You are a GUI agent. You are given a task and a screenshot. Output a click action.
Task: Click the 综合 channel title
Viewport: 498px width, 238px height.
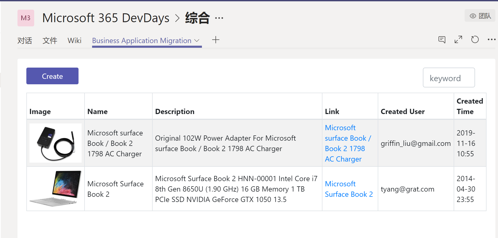click(x=197, y=18)
